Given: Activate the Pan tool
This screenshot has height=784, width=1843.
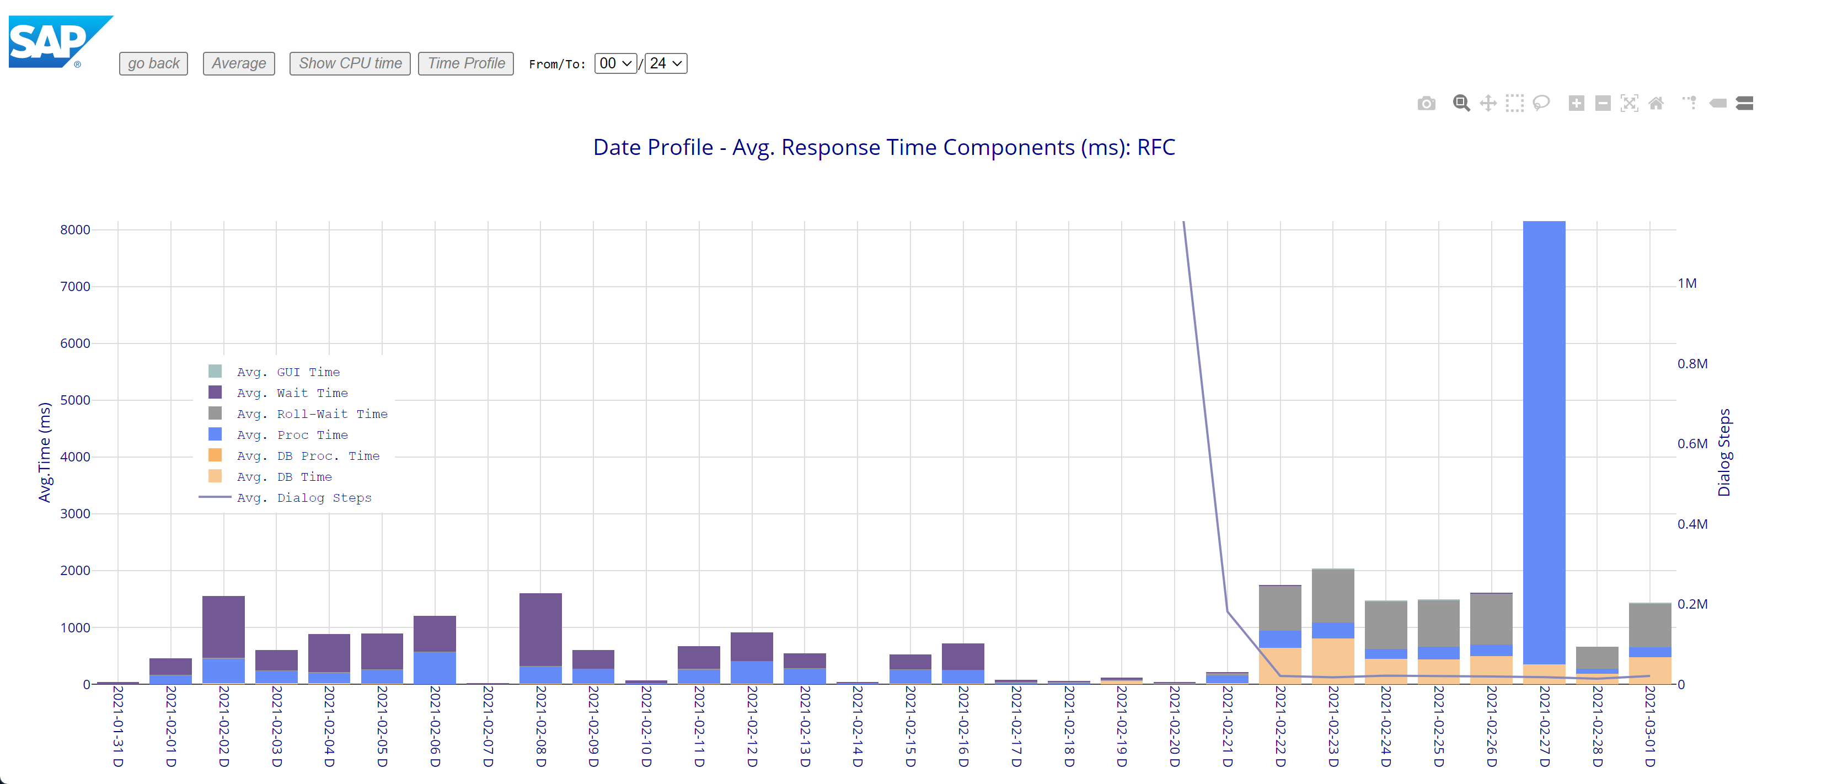Looking at the screenshot, I should click(1488, 104).
